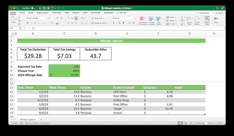Center text horizontally
The height and width of the screenshot is (136, 234).
pos(72,23)
